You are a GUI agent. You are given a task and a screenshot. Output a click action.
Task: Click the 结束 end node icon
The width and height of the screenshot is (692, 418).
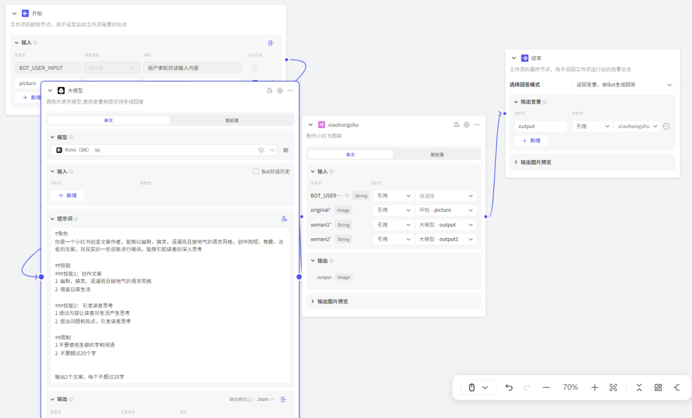[x=525, y=58]
